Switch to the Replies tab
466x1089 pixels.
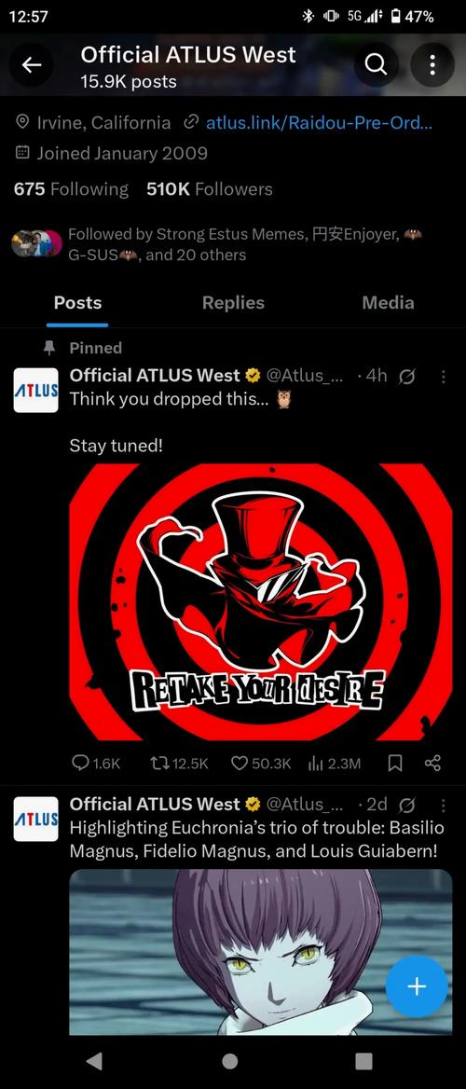tap(233, 303)
